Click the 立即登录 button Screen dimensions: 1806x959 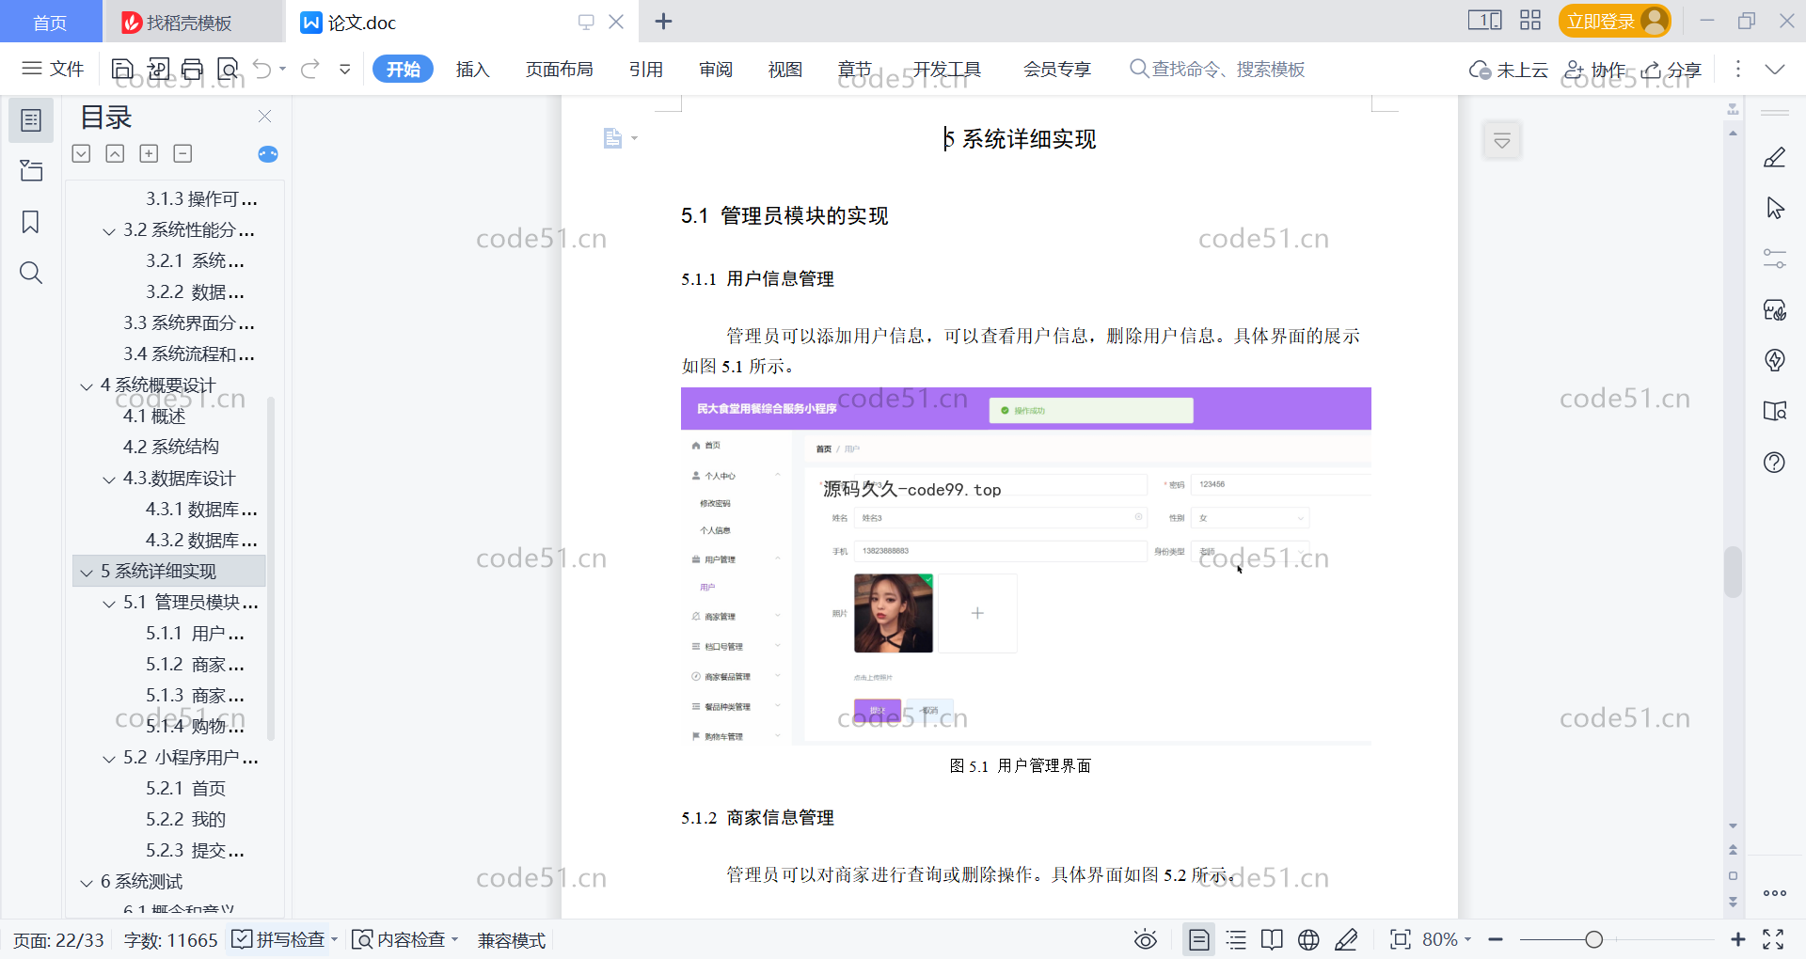(1614, 21)
